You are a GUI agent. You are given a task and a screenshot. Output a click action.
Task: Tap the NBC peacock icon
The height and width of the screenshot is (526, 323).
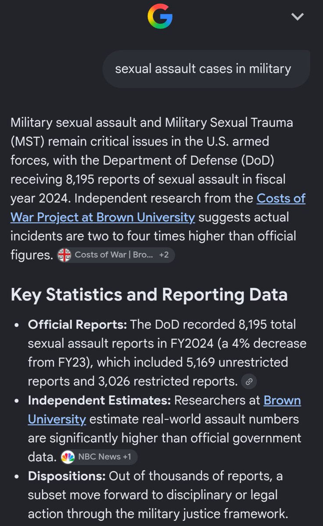pyautogui.click(x=68, y=457)
